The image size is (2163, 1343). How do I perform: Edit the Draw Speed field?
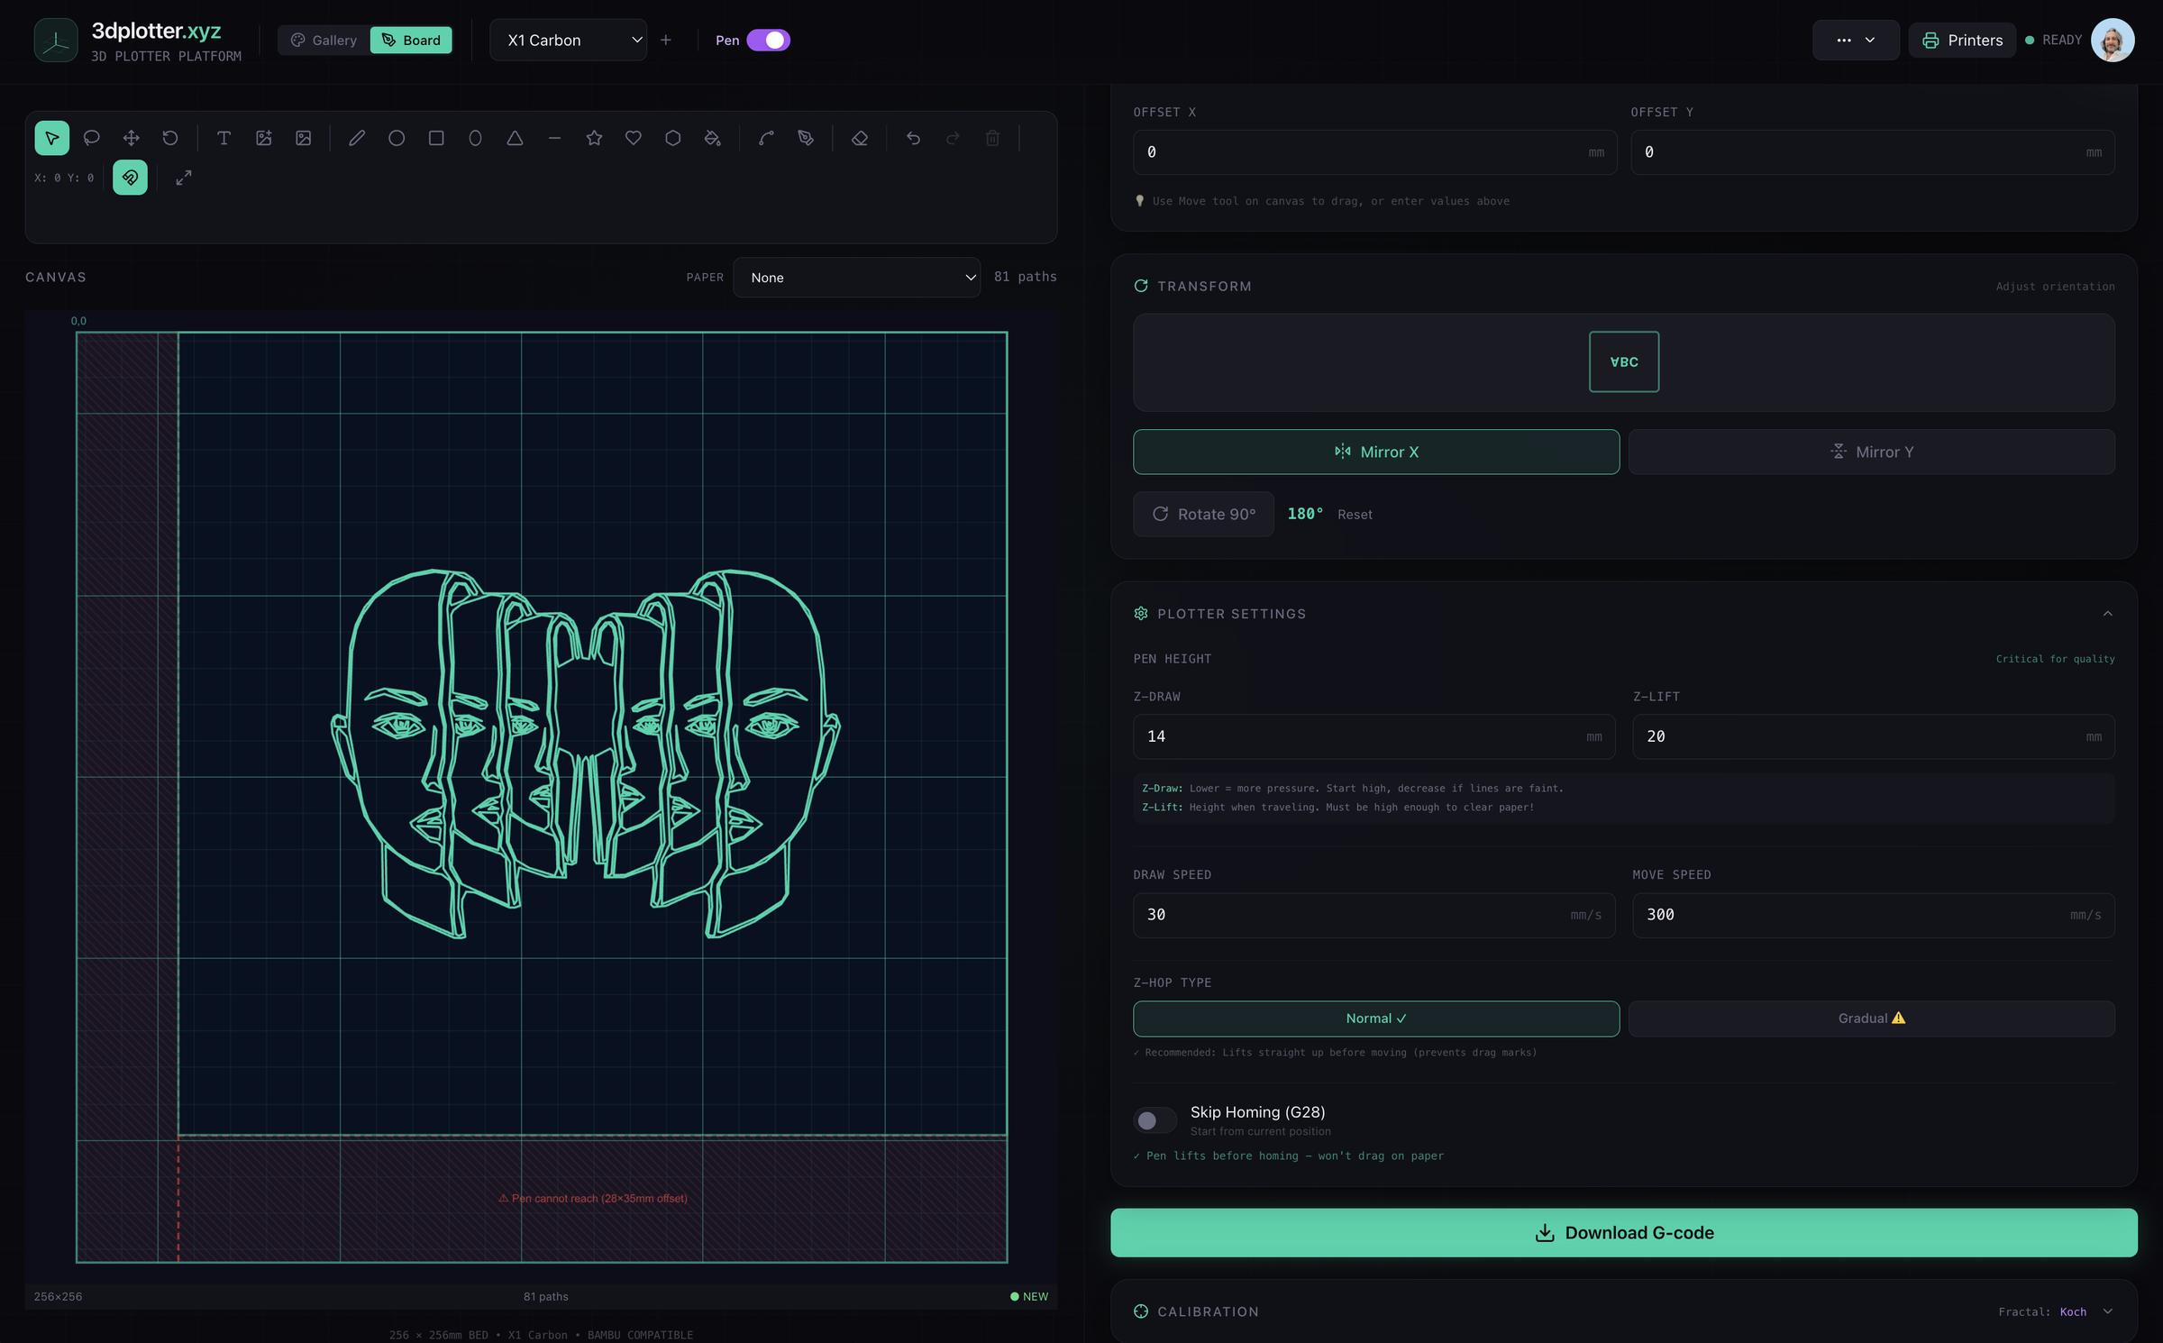(x=1374, y=915)
